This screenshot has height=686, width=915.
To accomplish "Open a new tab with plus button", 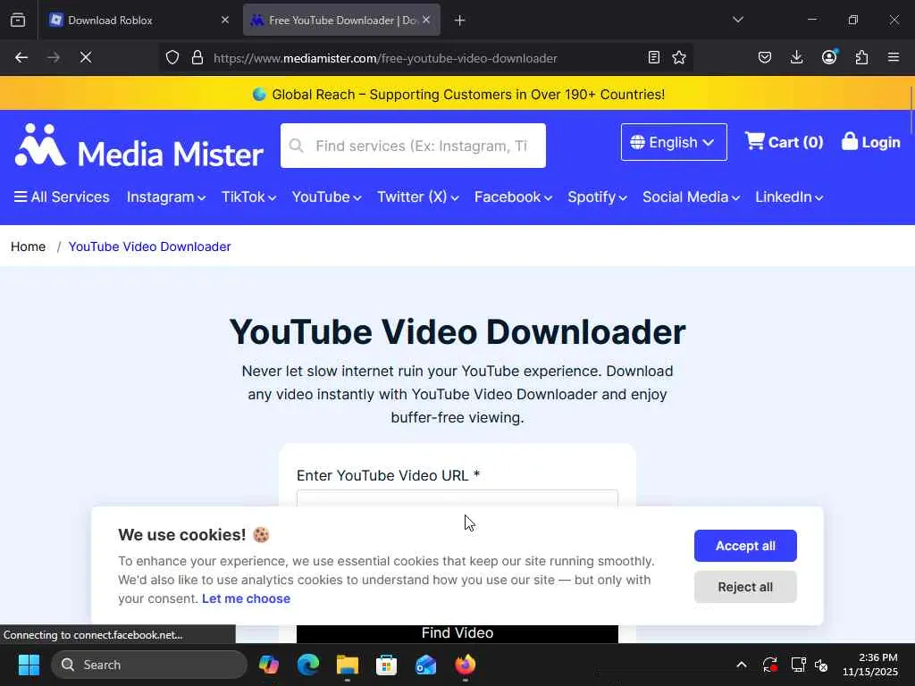I will pos(460,21).
